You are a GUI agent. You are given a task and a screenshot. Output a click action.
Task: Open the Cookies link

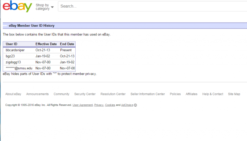click(x=110, y=105)
